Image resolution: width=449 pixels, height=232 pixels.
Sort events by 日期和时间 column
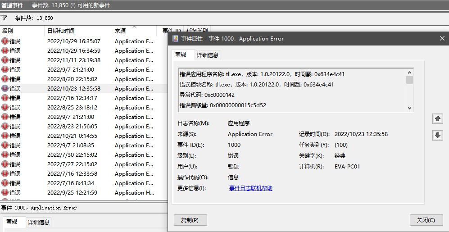[61, 31]
